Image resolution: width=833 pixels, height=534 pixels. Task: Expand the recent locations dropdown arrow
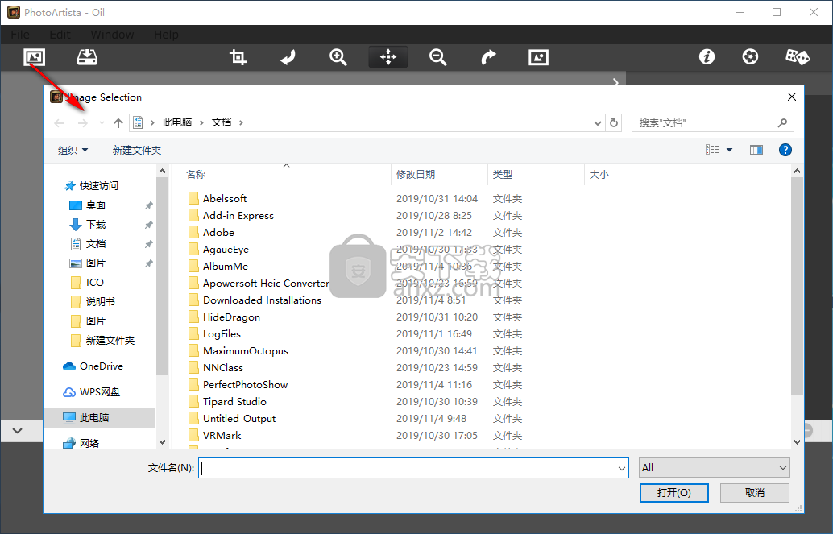(102, 122)
